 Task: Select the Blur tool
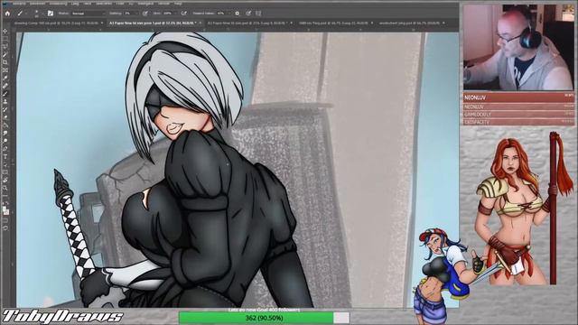click(5, 133)
